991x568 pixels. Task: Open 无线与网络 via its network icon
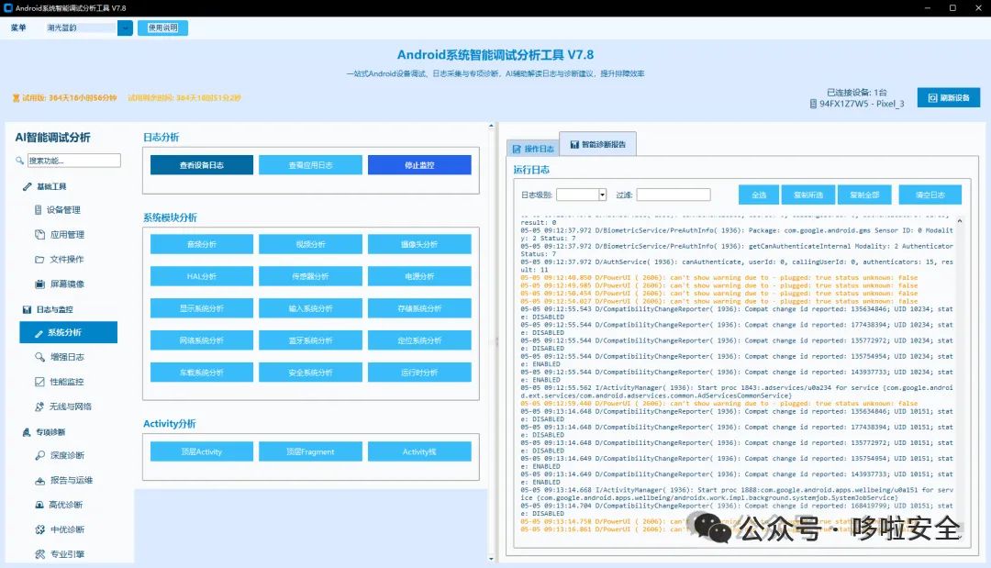pyautogui.click(x=39, y=407)
